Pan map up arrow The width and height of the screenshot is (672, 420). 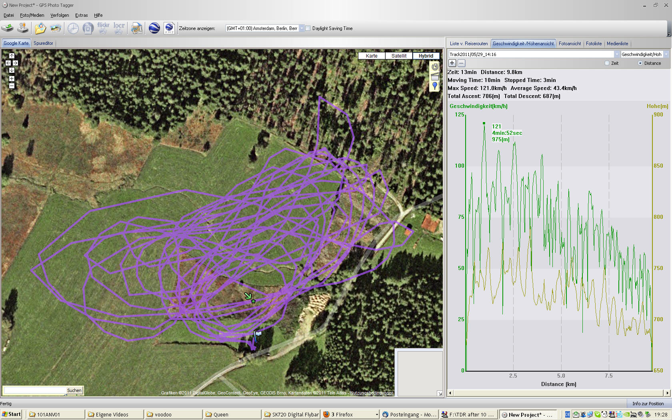(12, 56)
